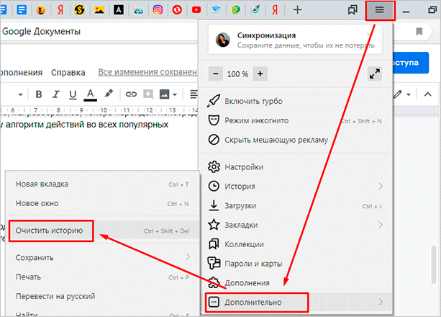The width and height of the screenshot is (441, 317).
Task: Select Перевести на русский
Action: (102, 296)
